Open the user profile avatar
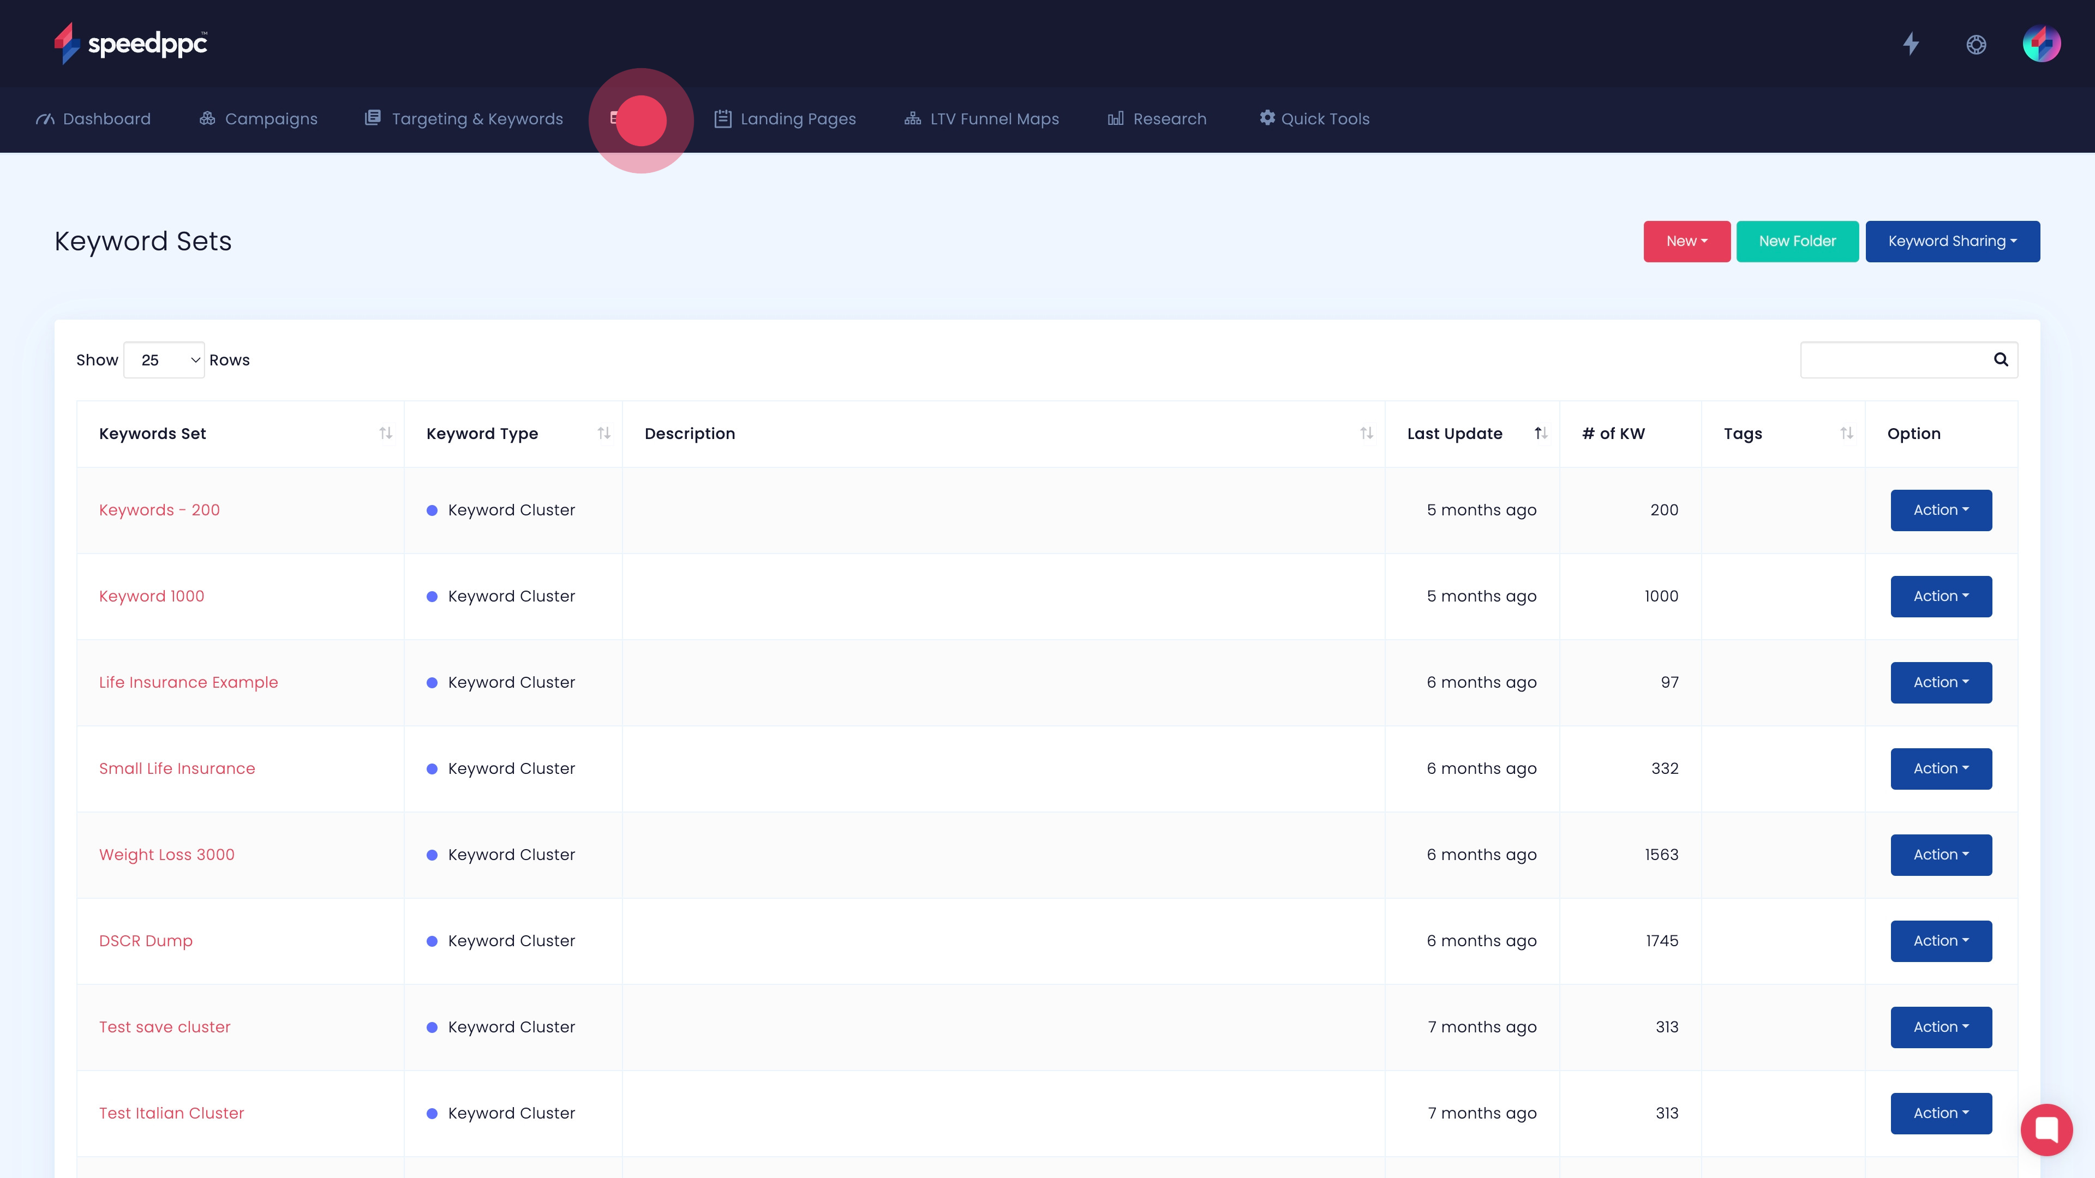This screenshot has height=1178, width=2095. click(2042, 44)
